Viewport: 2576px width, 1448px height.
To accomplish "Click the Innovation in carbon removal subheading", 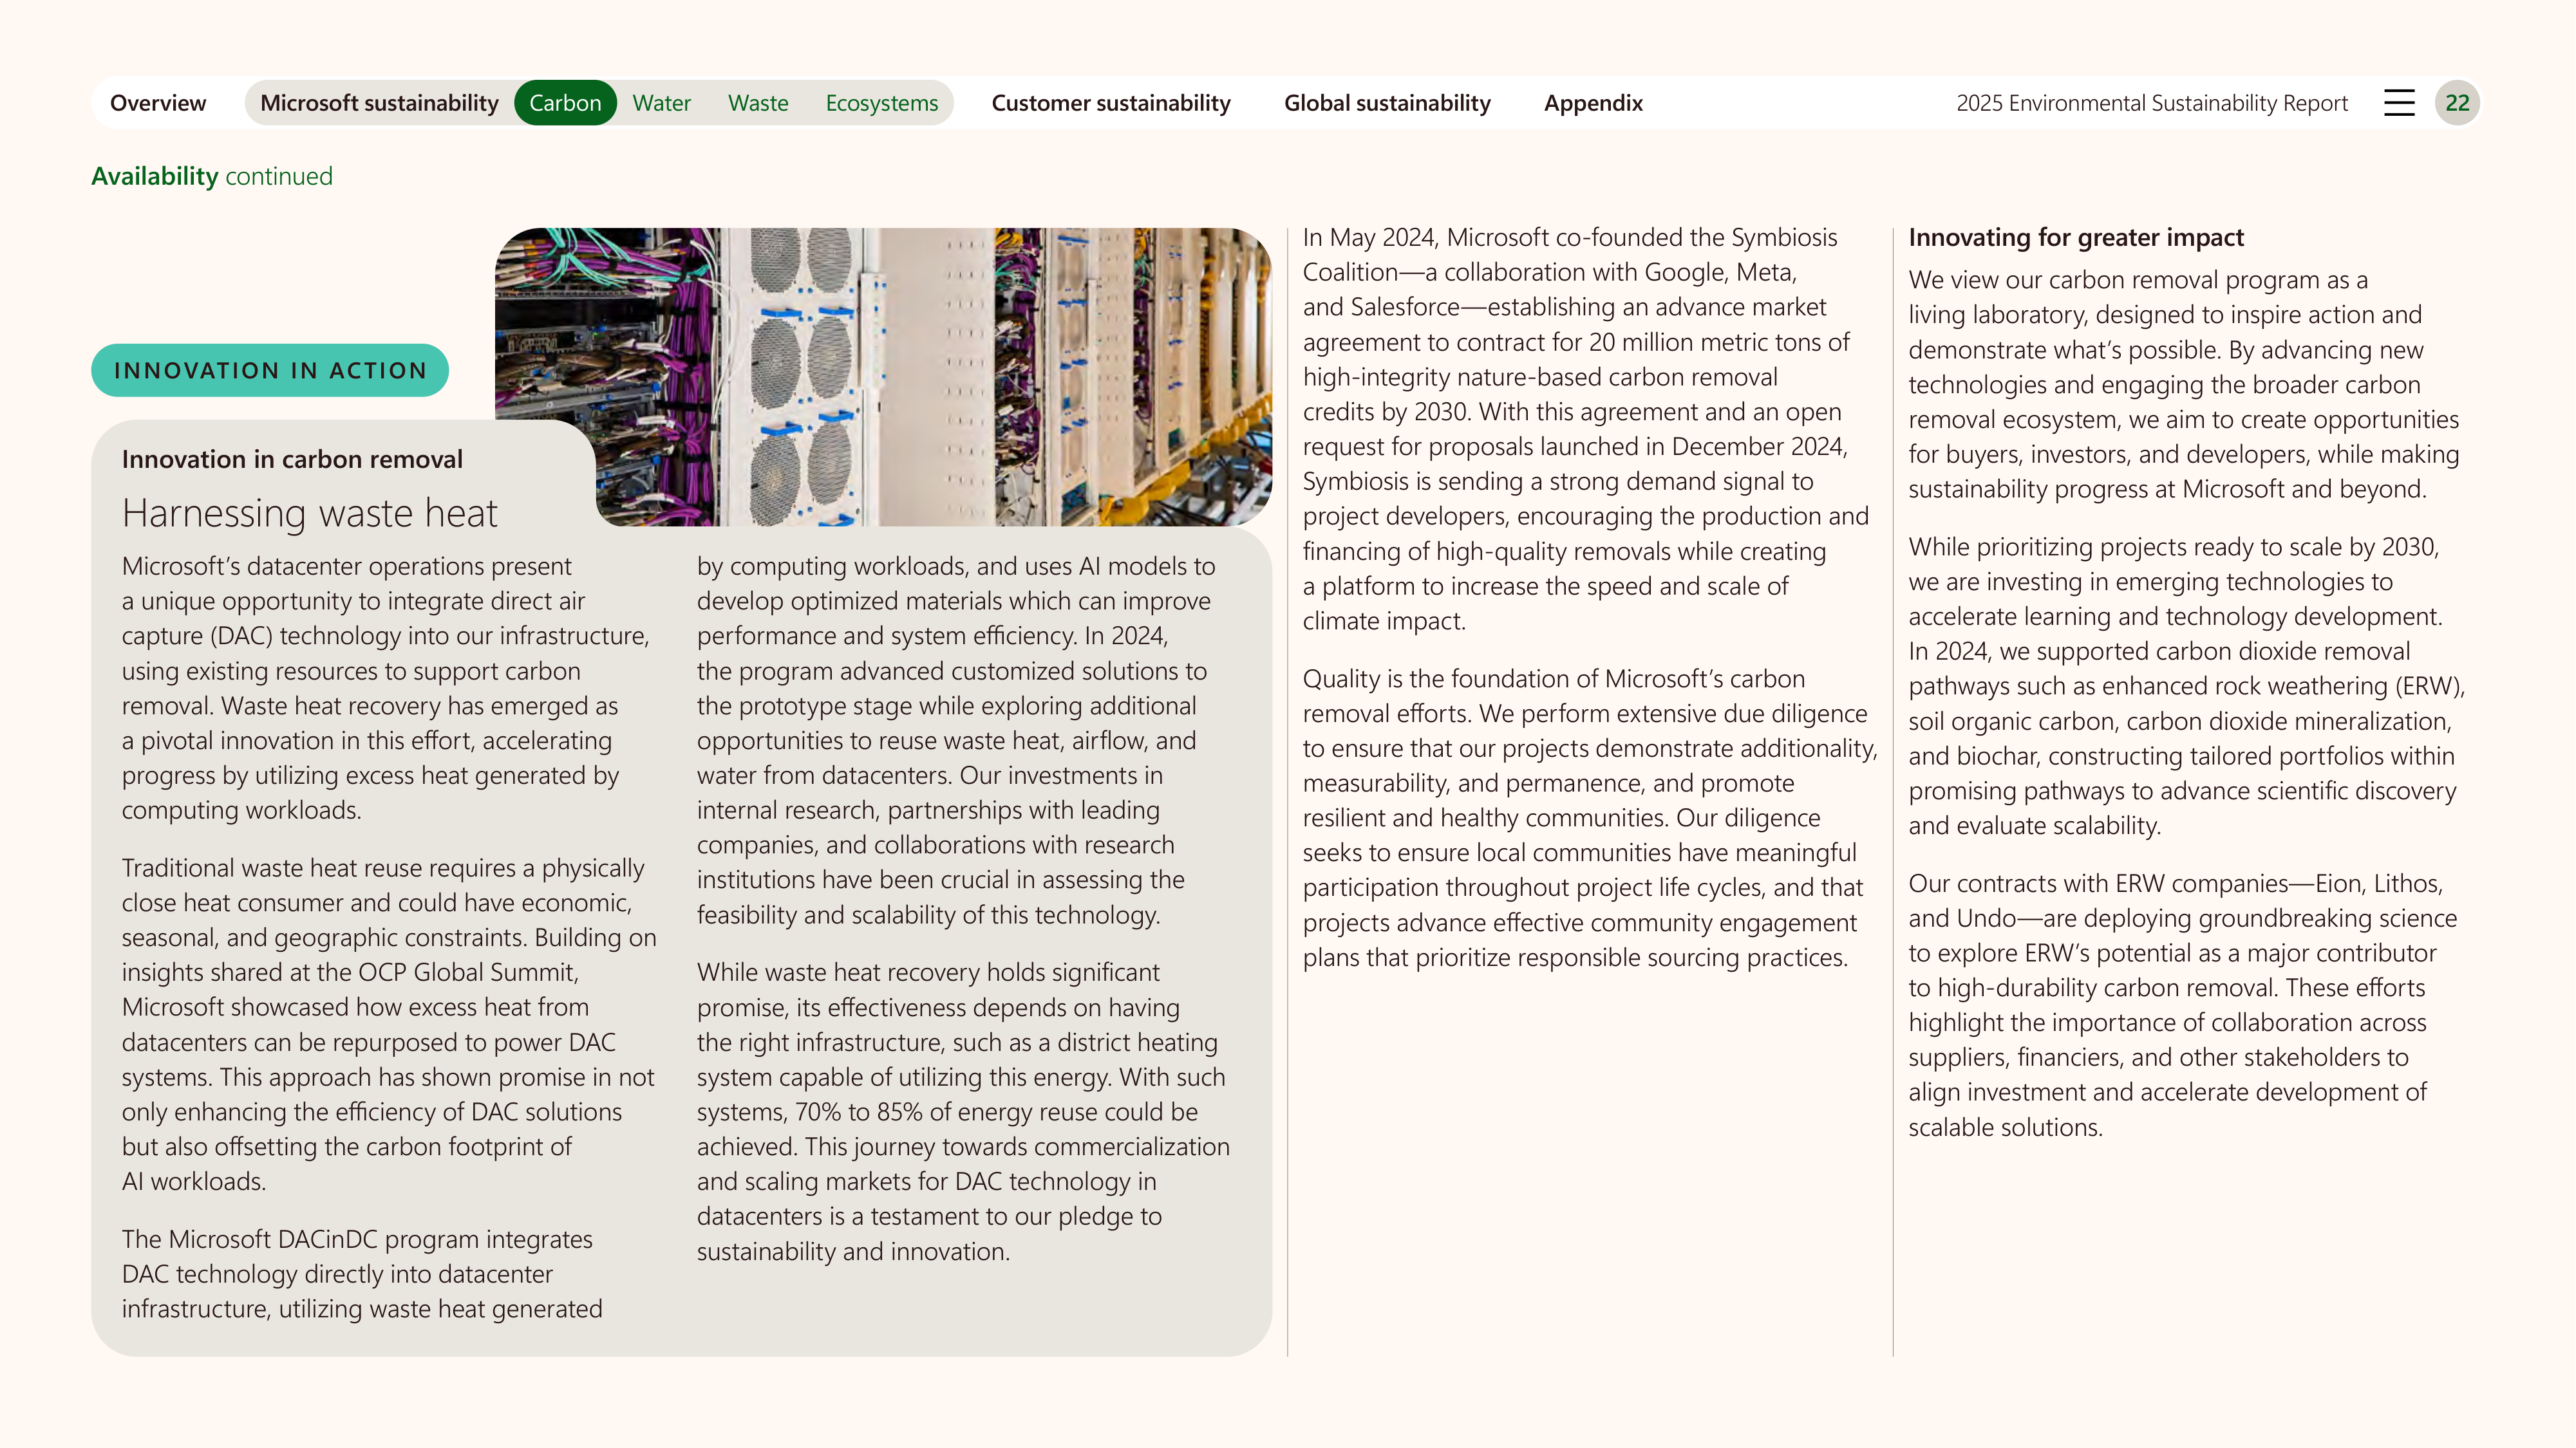I will pyautogui.click(x=292, y=459).
